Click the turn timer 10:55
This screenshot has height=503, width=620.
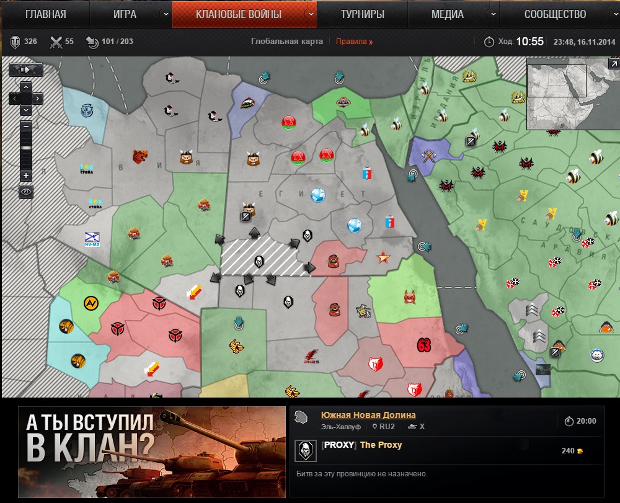pyautogui.click(x=530, y=42)
